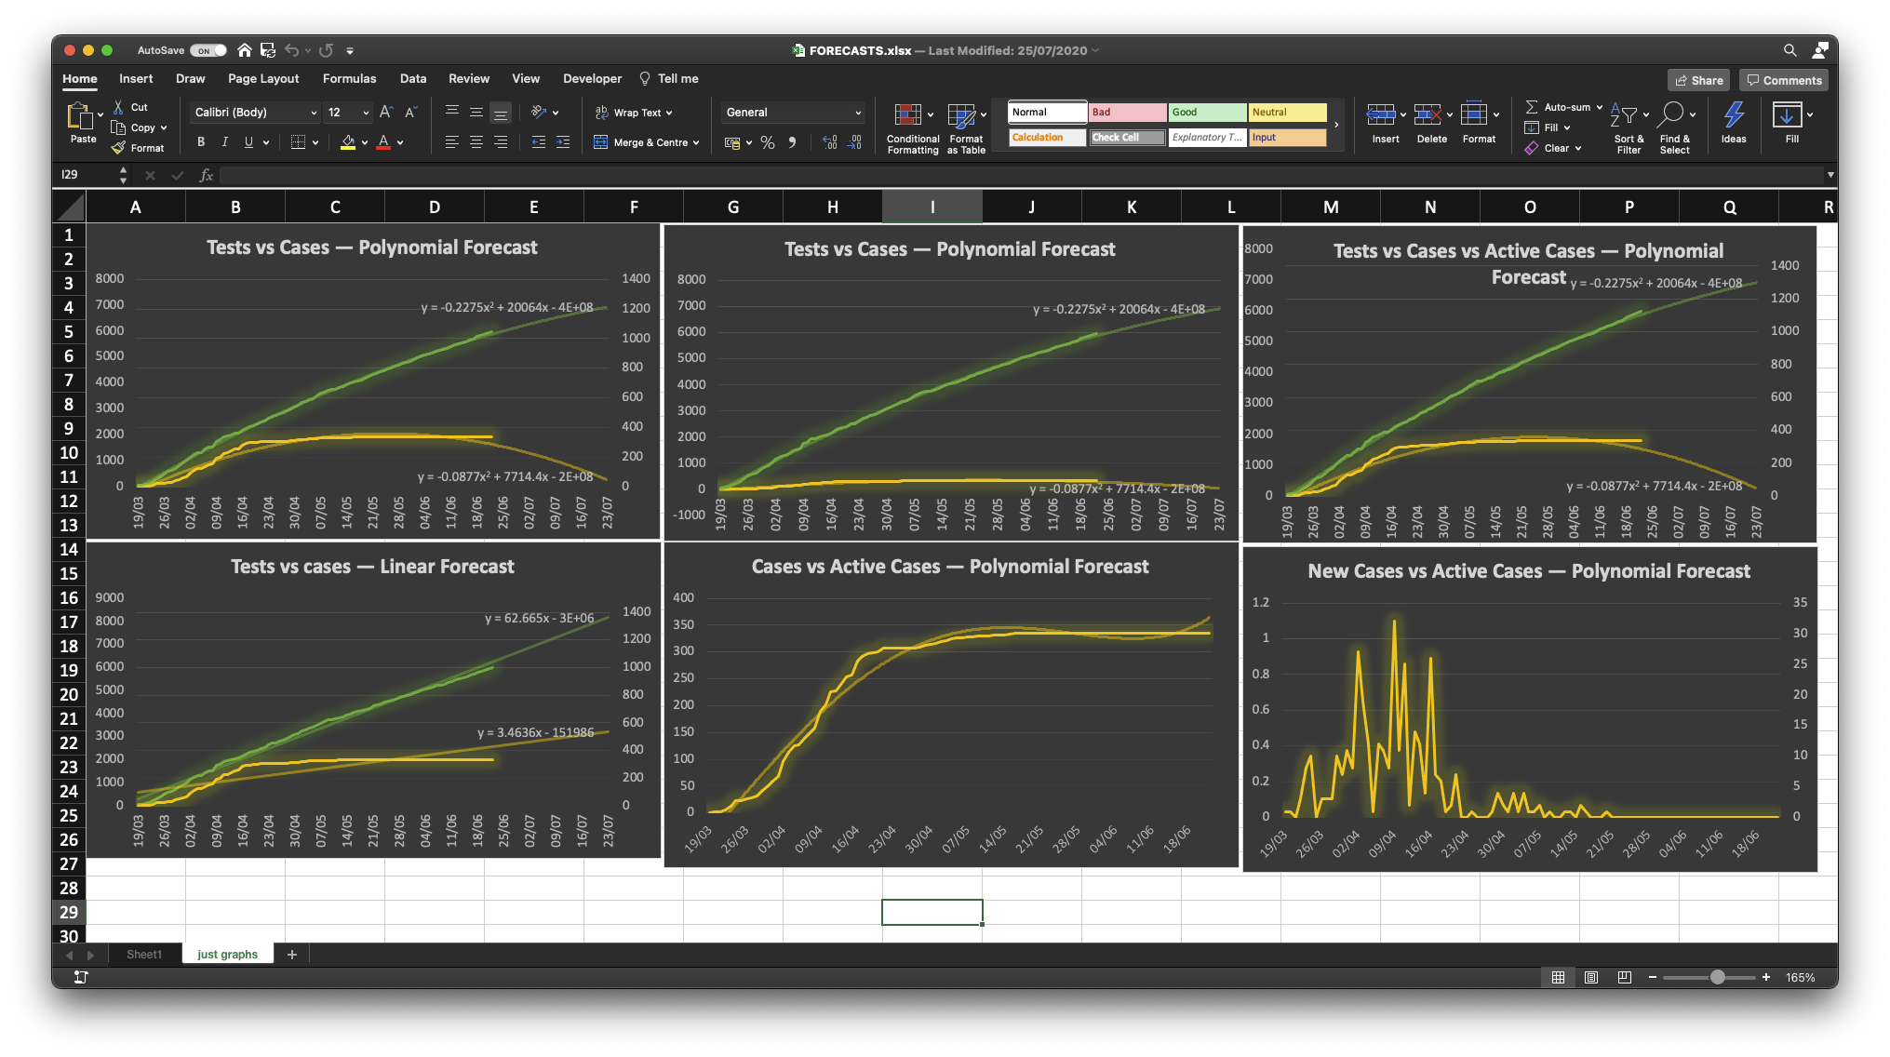
Task: Switch to the Formulas ribbon tab
Action: point(349,78)
